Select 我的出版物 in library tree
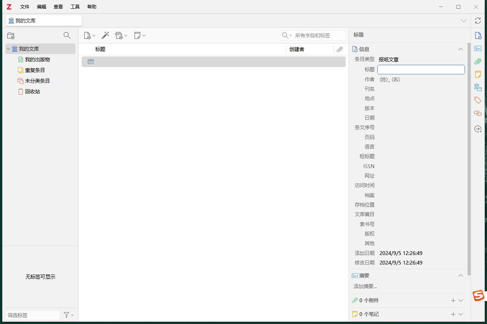The image size is (487, 324). 37,59
